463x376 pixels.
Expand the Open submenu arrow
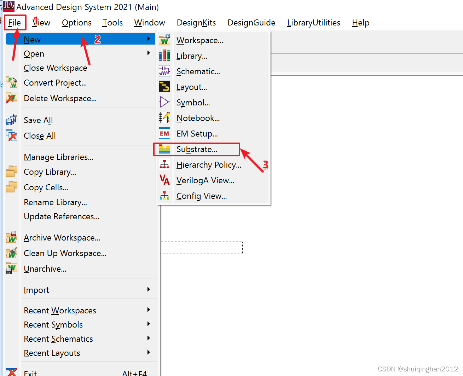coord(149,53)
